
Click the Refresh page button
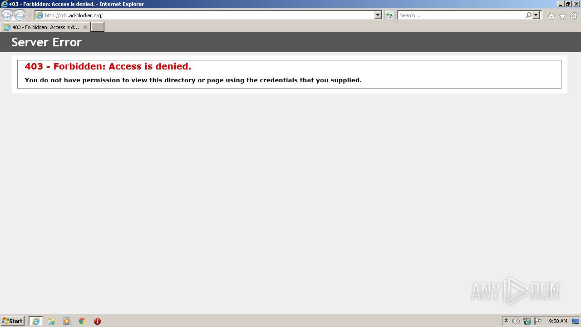click(x=389, y=15)
